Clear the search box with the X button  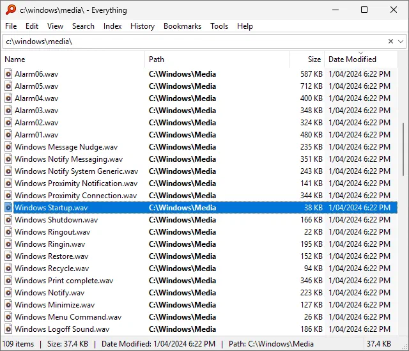tap(390, 41)
